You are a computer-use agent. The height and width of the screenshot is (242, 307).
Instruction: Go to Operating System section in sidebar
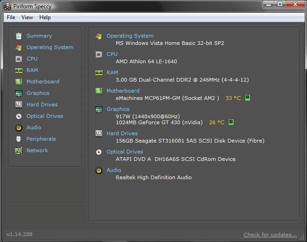(50, 48)
